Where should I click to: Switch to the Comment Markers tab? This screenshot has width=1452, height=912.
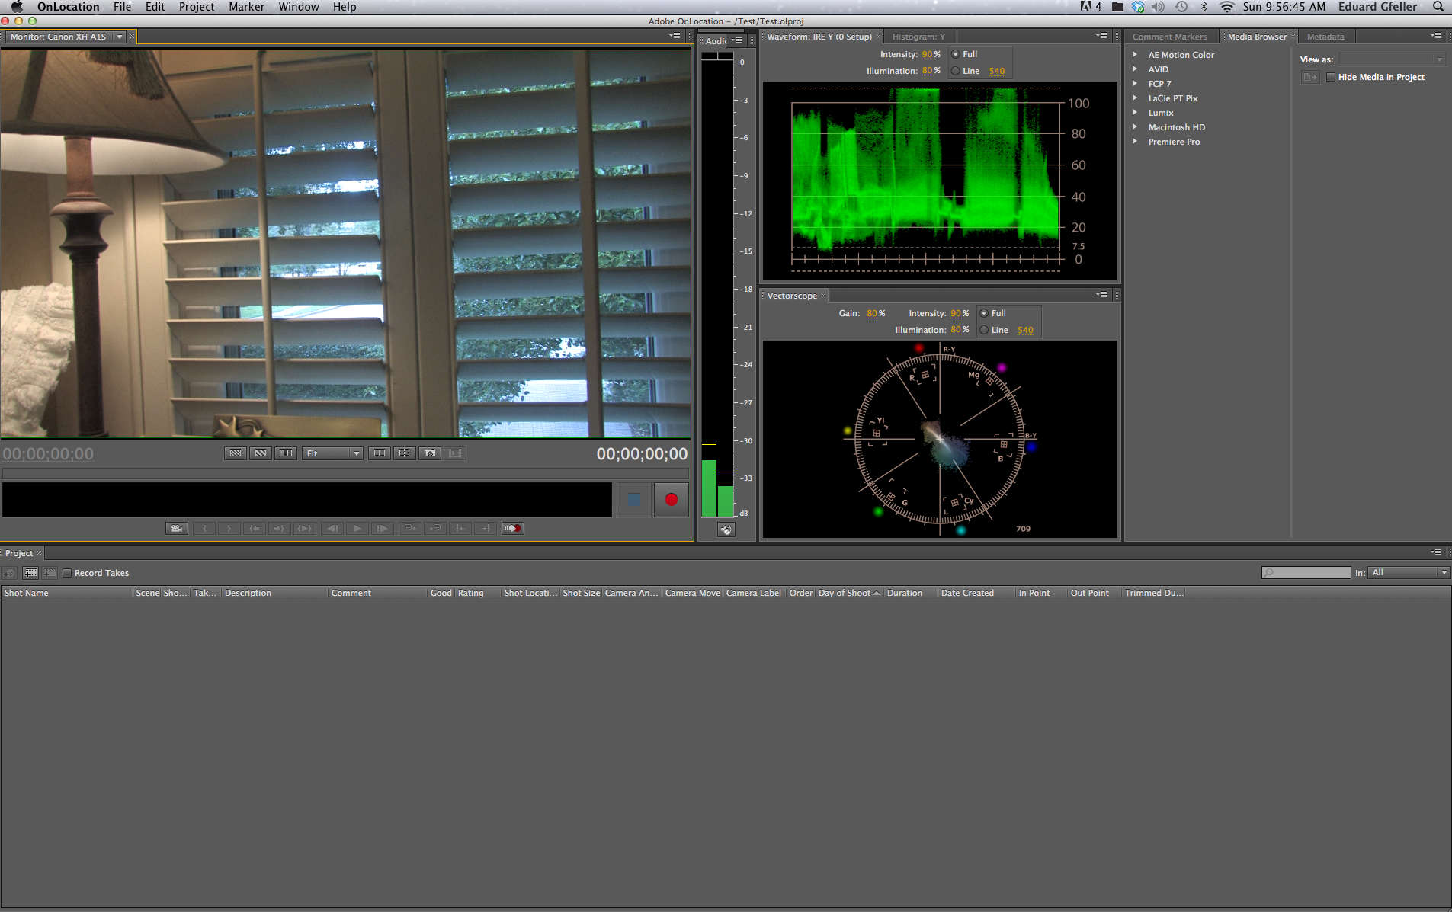click(x=1169, y=37)
